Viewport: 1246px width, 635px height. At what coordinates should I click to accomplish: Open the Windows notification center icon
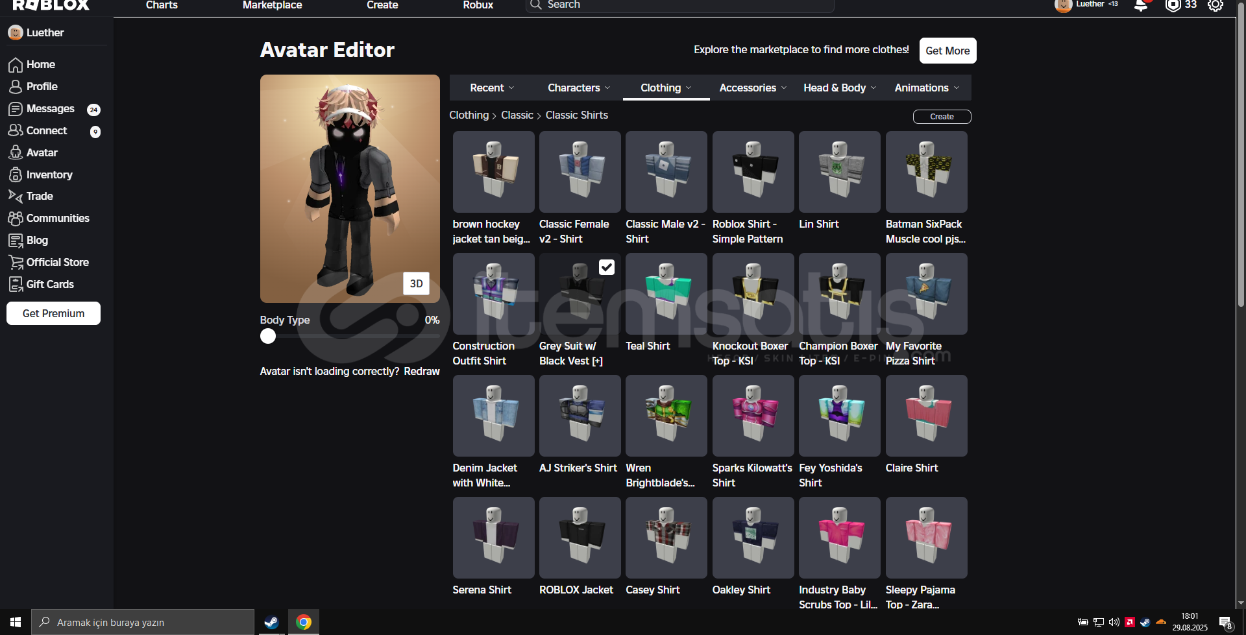1225,623
